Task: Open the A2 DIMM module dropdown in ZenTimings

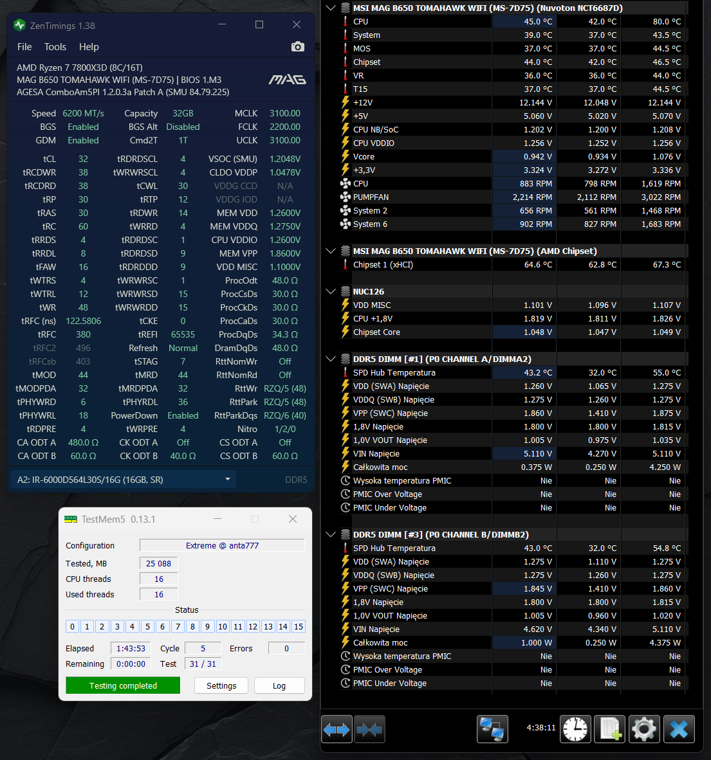Action: 124,480
